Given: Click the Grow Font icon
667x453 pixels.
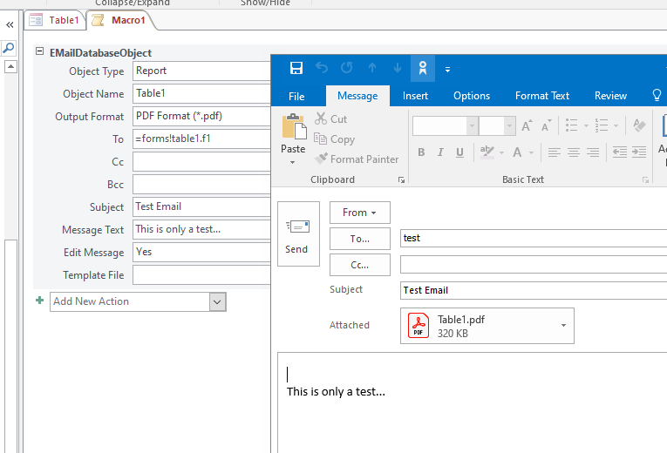Looking at the screenshot, I should pyautogui.click(x=527, y=125).
